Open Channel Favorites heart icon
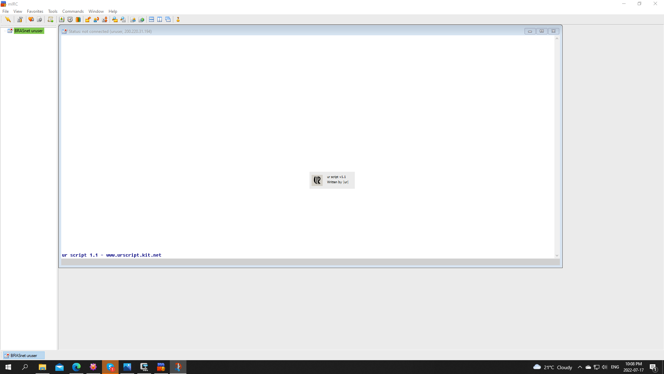664x374 pixels. 31,19
